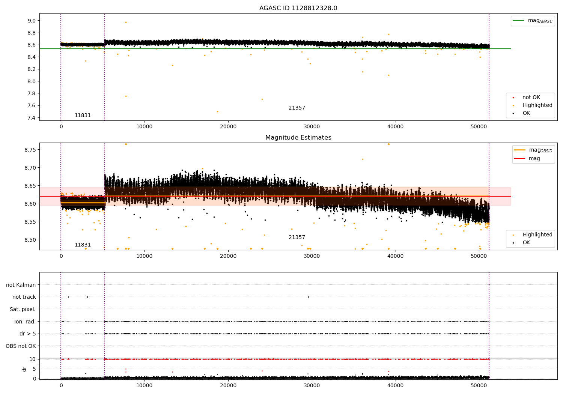
Task: Click the 'Ion. rad.' axis label
Action: tap(25, 322)
